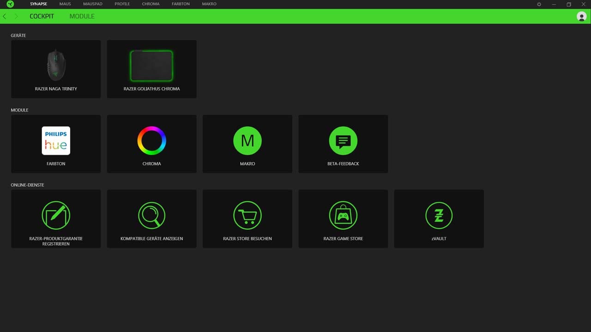The image size is (591, 332).
Task: Switch to the Module sub-tab
Action: pyautogui.click(x=82, y=16)
